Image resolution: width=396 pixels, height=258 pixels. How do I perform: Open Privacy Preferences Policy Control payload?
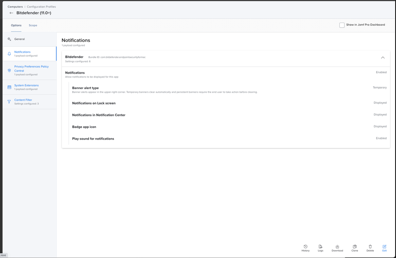point(30,70)
